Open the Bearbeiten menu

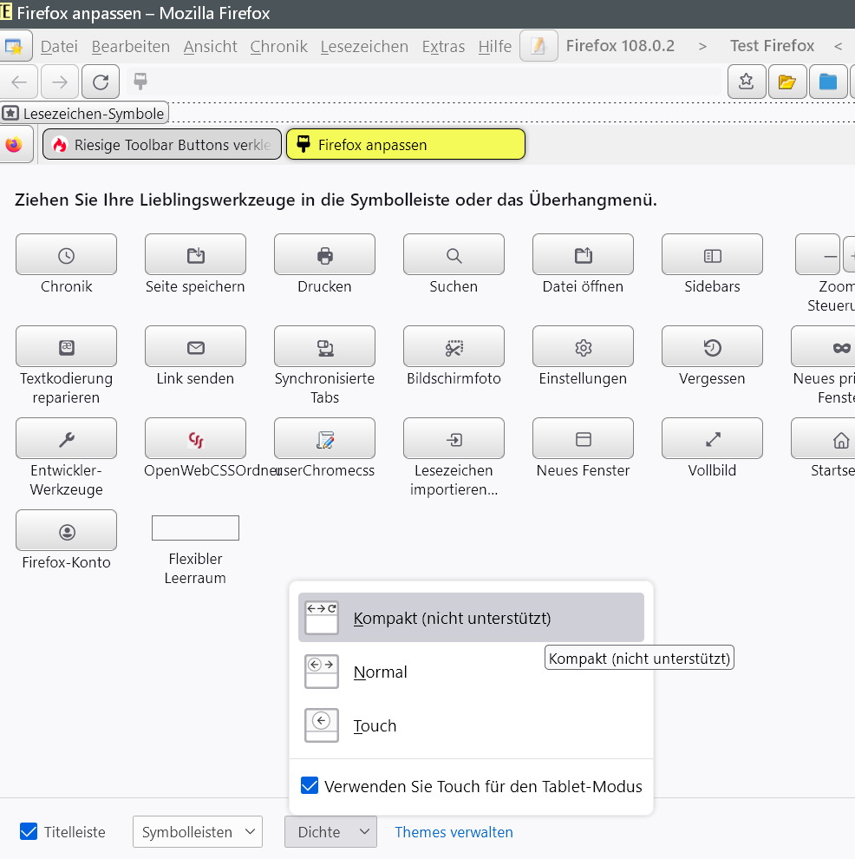click(x=131, y=47)
